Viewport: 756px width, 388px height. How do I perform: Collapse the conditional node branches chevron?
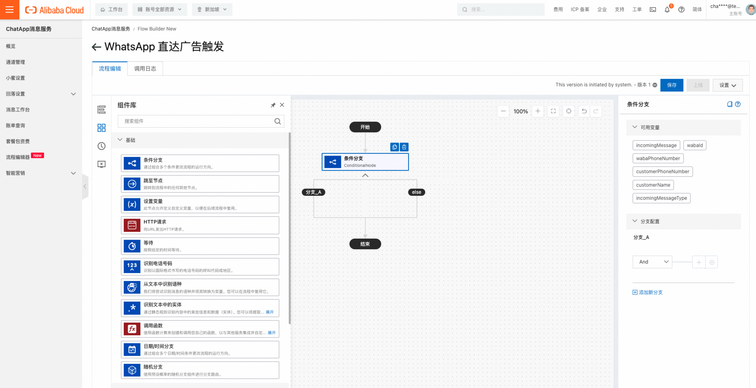365,175
